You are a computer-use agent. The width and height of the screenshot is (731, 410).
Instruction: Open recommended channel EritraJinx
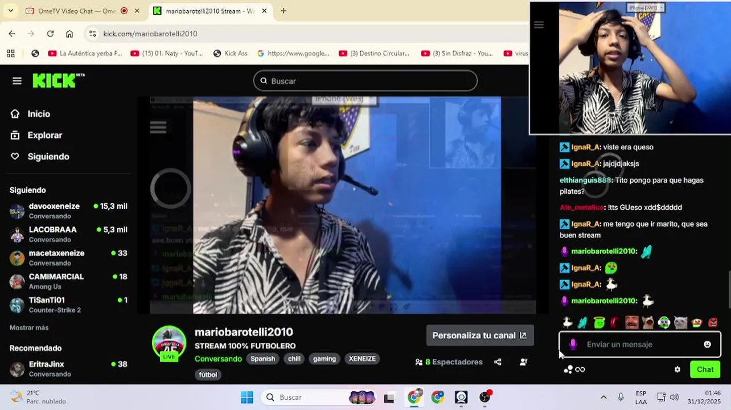click(68, 368)
